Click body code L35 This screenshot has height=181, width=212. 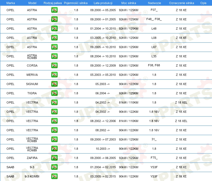(154, 56)
